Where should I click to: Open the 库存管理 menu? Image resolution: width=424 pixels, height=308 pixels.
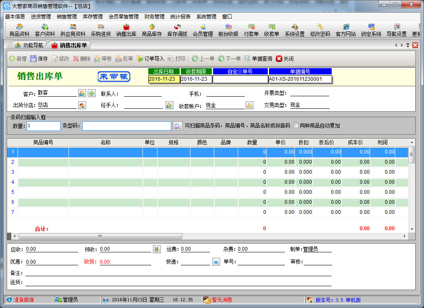[x=93, y=17]
